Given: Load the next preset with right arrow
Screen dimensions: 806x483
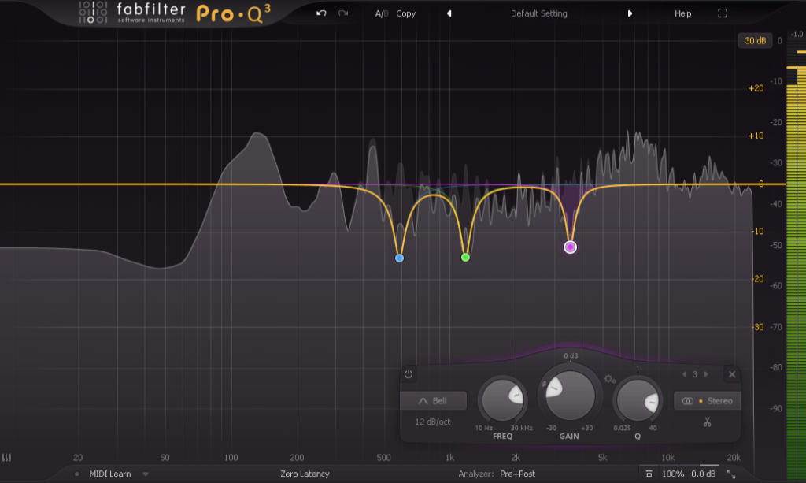Looking at the screenshot, I should point(630,13).
